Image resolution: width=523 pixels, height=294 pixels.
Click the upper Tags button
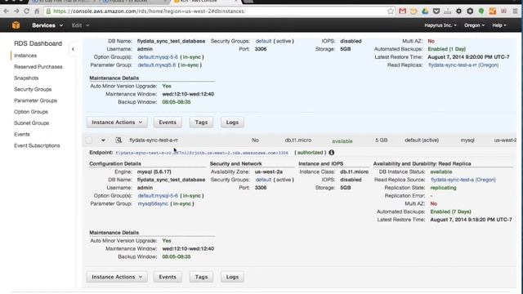(x=201, y=122)
